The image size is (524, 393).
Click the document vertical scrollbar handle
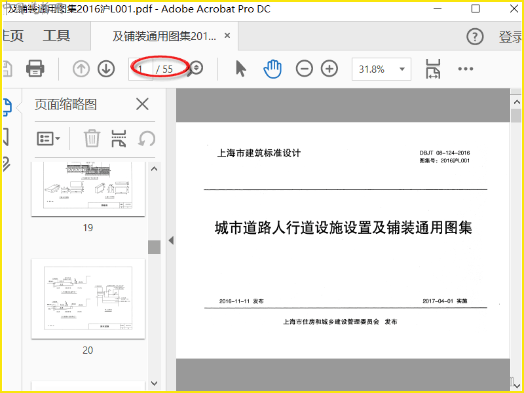[x=517, y=116]
